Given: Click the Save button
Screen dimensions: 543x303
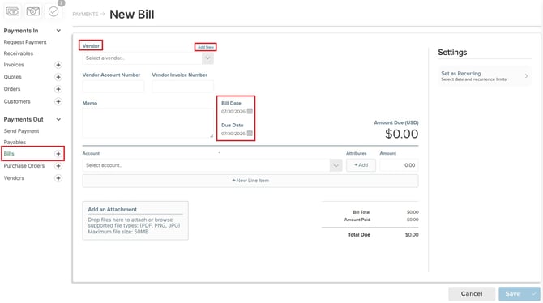Looking at the screenshot, I should click(x=513, y=293).
